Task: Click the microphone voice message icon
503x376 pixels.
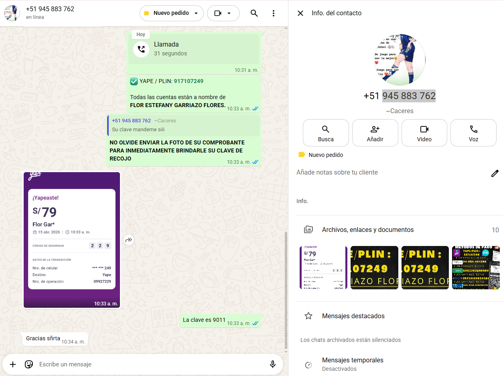Action: 273,364
